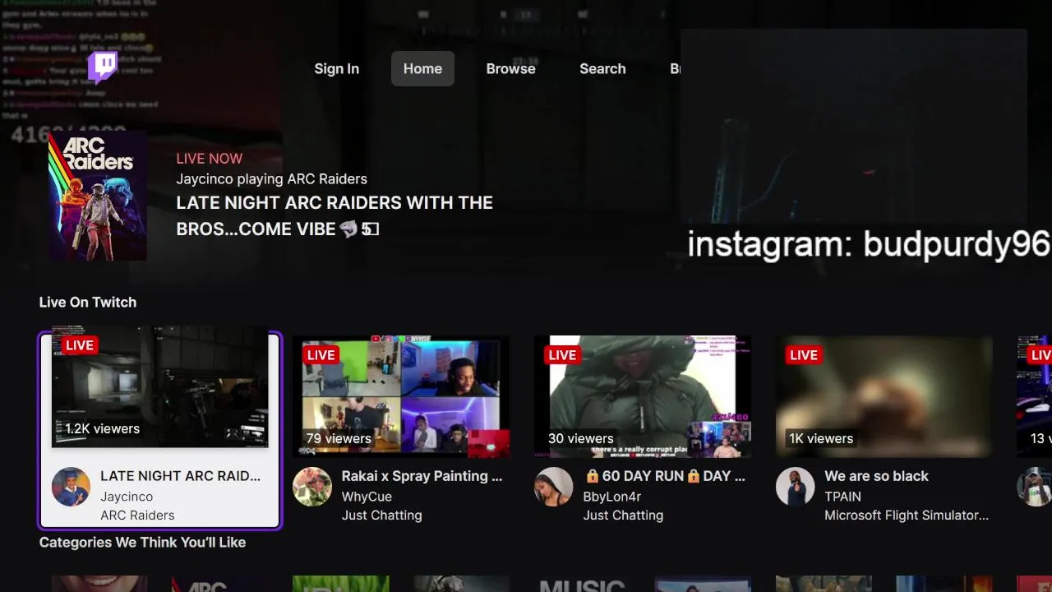Click the 79 viewers count
This screenshot has width=1052, height=592.
tap(339, 439)
